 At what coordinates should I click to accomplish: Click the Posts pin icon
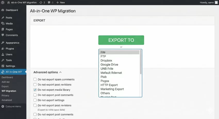pos(3,18)
